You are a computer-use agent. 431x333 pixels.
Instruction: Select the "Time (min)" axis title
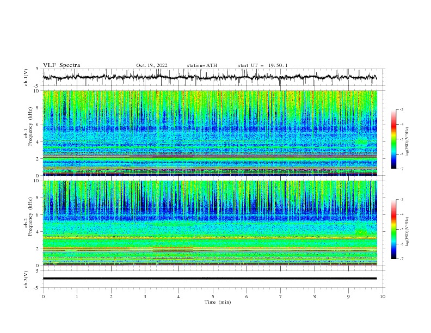tap(218, 302)
